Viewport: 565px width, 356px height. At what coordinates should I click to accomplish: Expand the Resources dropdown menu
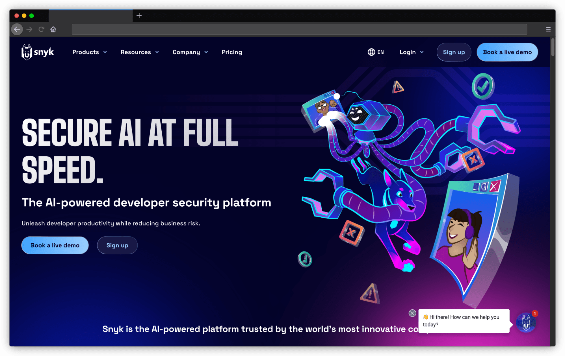click(140, 52)
